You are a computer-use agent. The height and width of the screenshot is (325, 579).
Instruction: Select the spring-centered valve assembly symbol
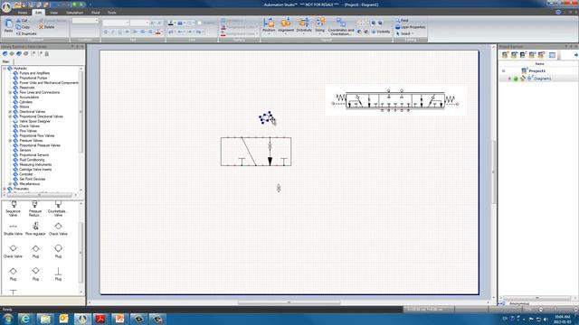pyautogui.click(x=395, y=100)
